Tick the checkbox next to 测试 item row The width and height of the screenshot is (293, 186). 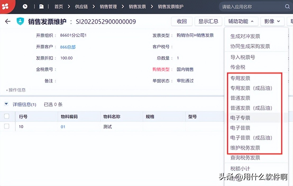pos(7,127)
